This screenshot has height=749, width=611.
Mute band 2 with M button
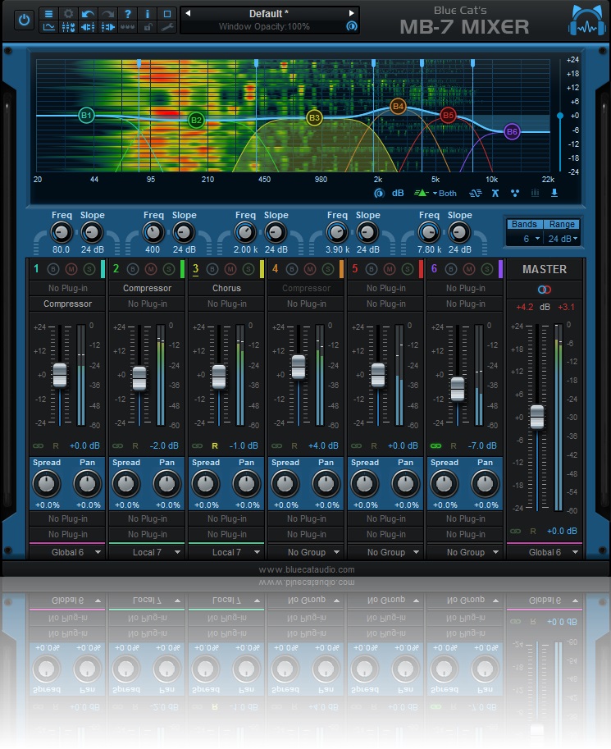pos(151,269)
